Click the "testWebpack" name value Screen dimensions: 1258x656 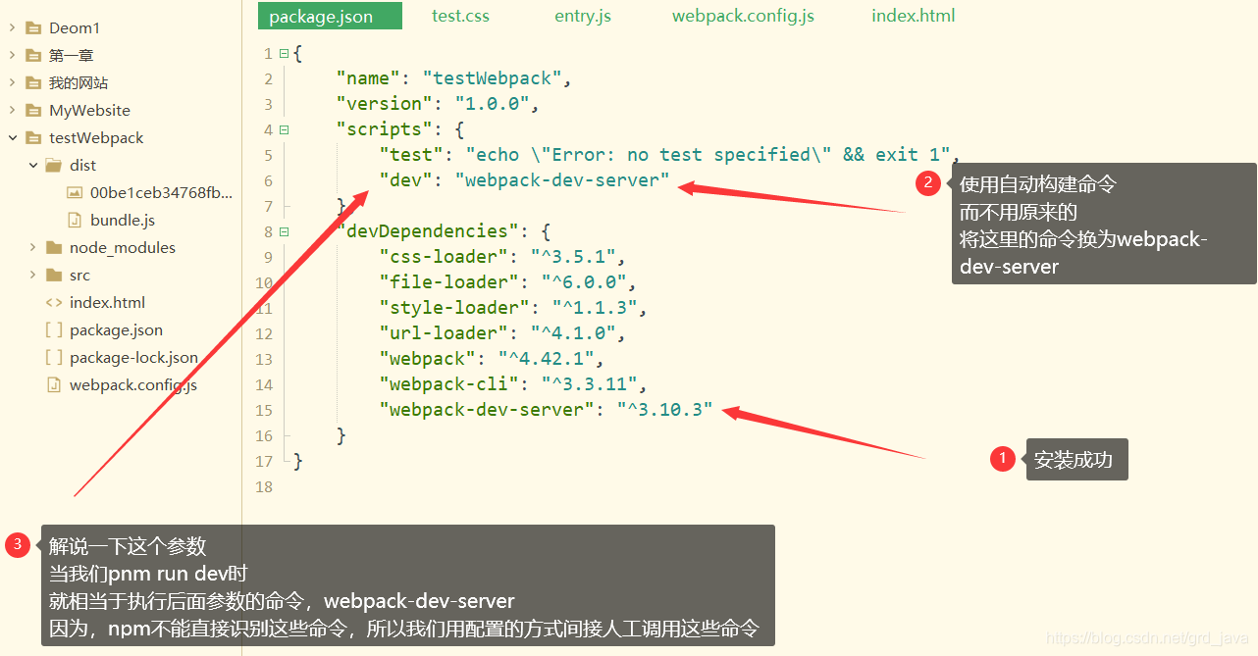492,78
